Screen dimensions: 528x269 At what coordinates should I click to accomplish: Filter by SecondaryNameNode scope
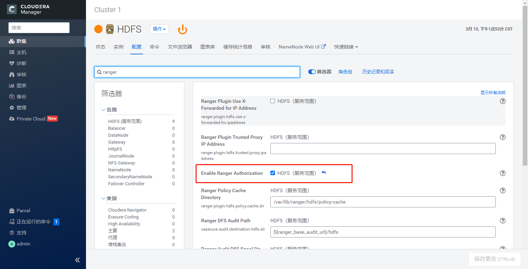[130, 177]
